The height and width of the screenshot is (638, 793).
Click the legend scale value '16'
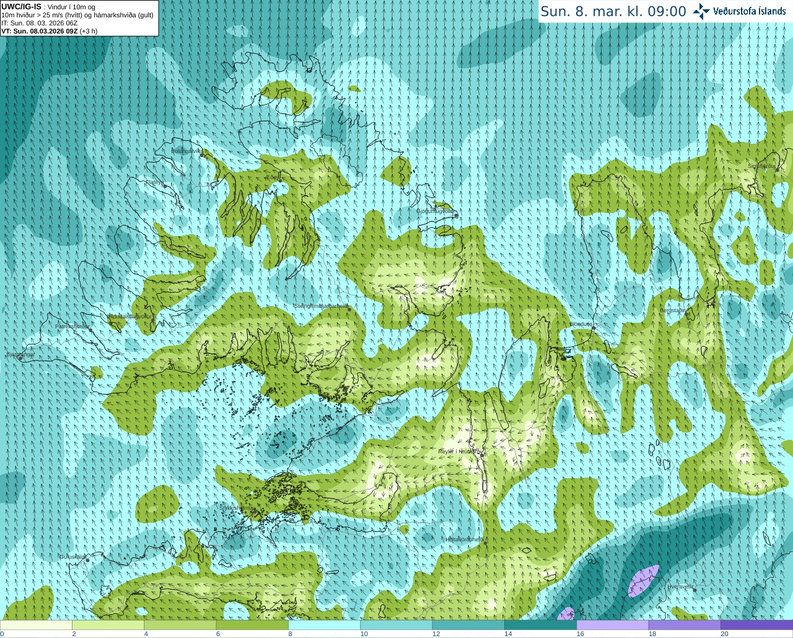[x=581, y=634]
